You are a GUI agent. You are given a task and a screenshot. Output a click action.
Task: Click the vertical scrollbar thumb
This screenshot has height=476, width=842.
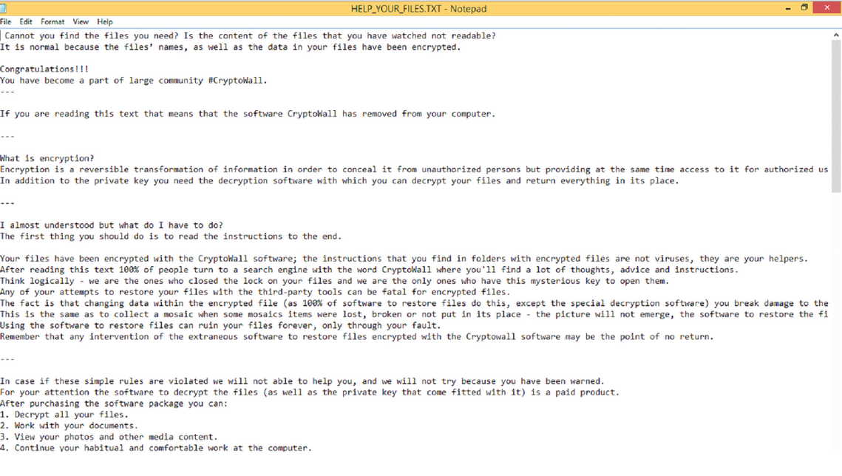pos(836,117)
